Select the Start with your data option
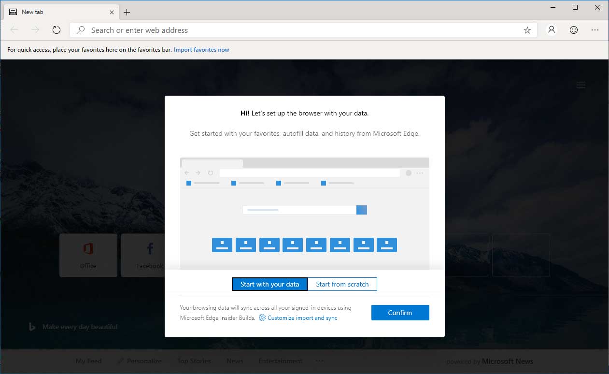The image size is (609, 374). [x=269, y=284]
